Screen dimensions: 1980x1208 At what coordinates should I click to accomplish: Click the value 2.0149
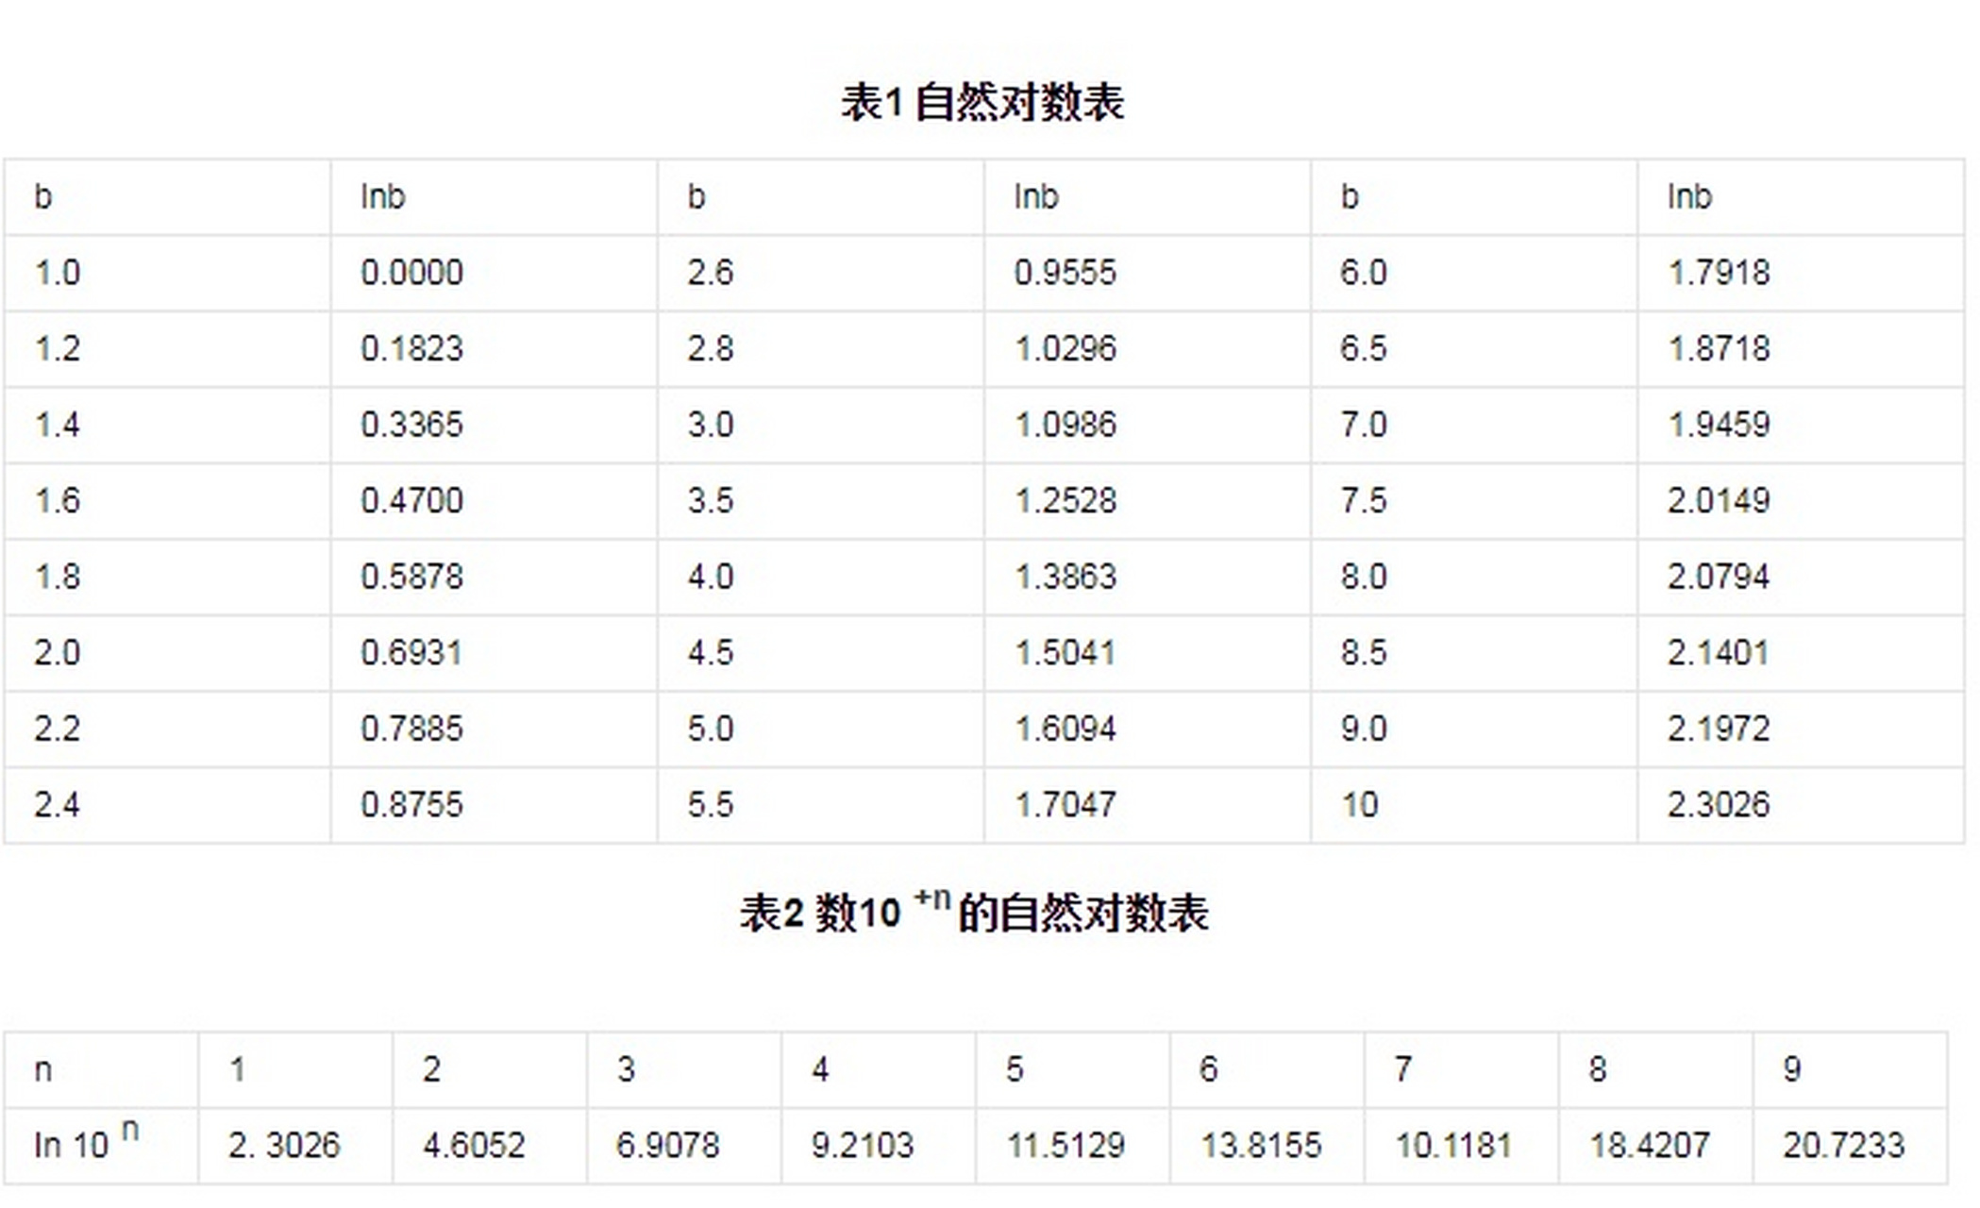1719,500
